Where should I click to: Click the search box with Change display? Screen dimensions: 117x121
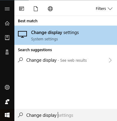[x=66, y=115]
